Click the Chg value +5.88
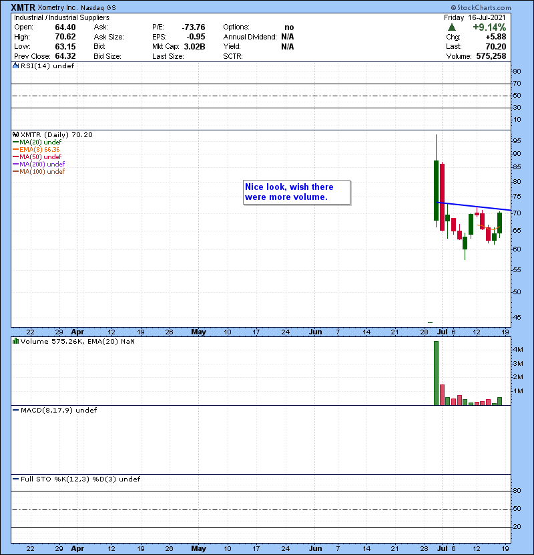Viewport: 534px width, 555px height. point(495,37)
